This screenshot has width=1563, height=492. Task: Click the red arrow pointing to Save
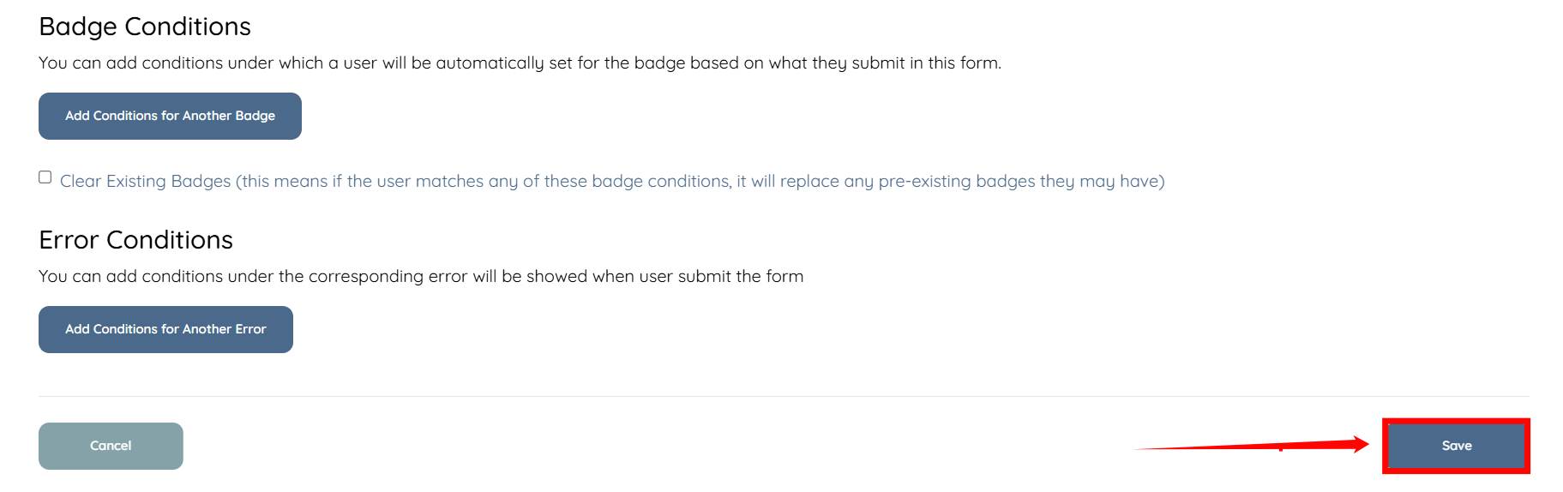point(1252,446)
